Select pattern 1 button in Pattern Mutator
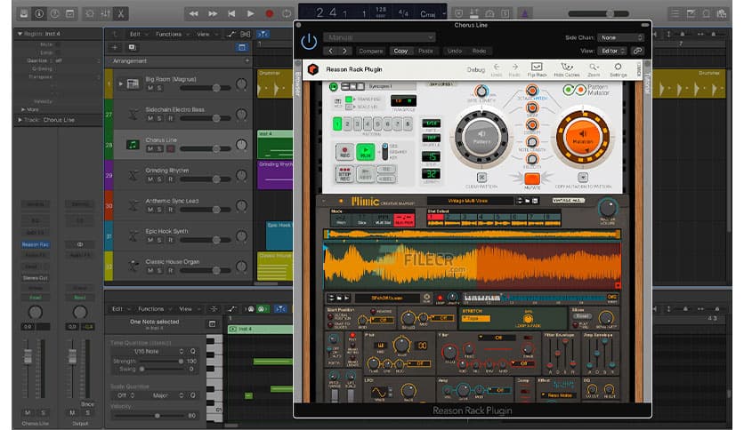This screenshot has height=430, width=744. tap(337, 124)
